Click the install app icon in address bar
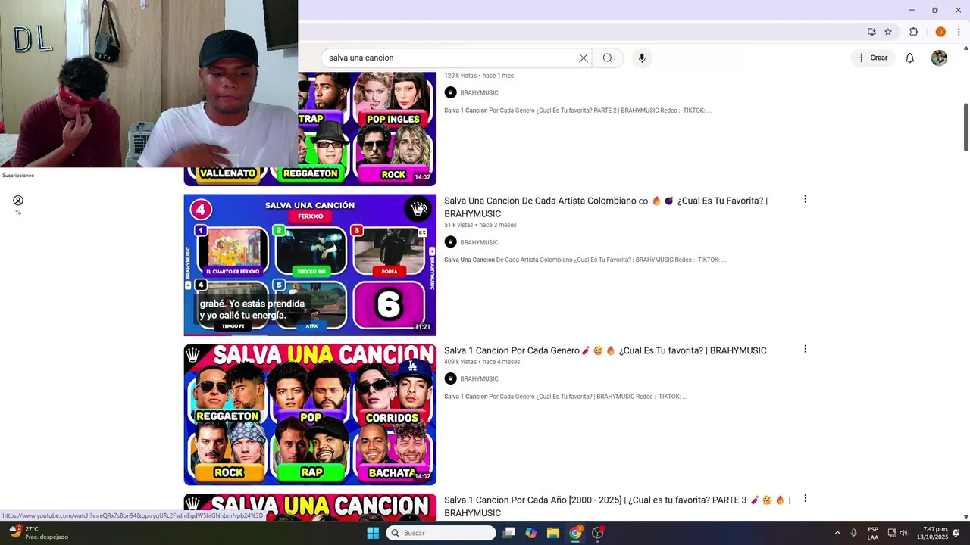 tap(871, 32)
